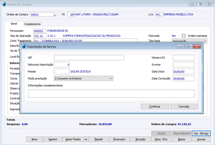
Task: Click the disabled Disponibilidade button
Action: [182, 133]
